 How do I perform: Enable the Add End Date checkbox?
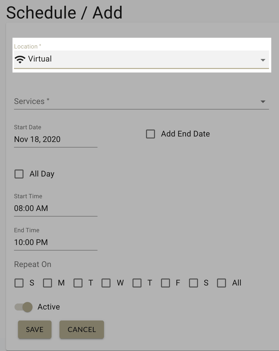[x=150, y=134]
